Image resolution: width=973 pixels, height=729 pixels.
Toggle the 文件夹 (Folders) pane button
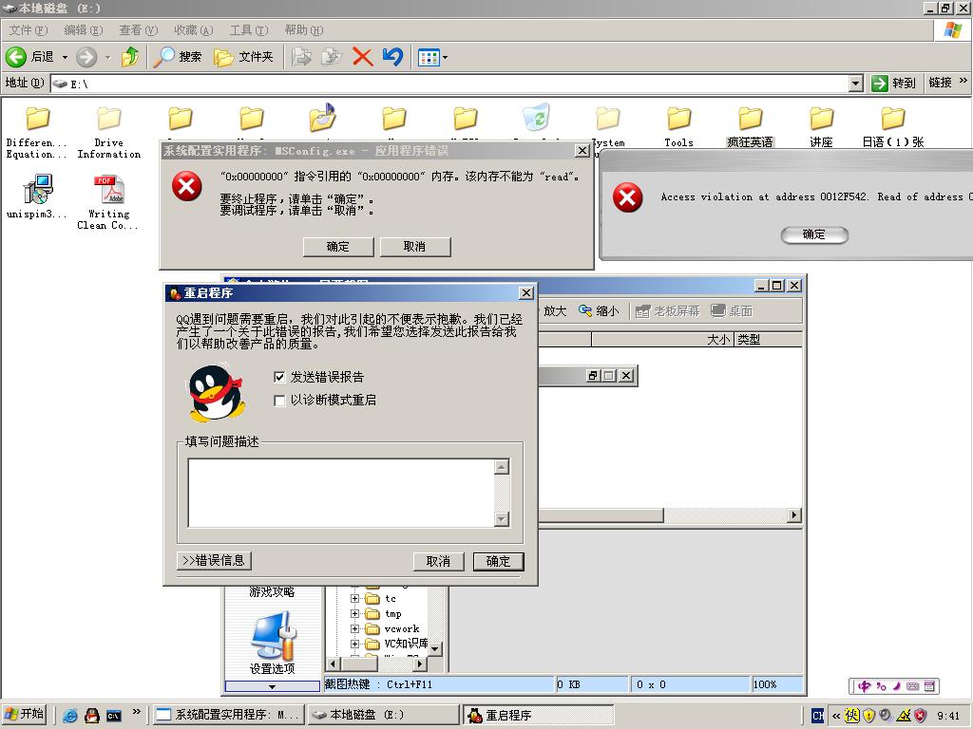coord(242,57)
